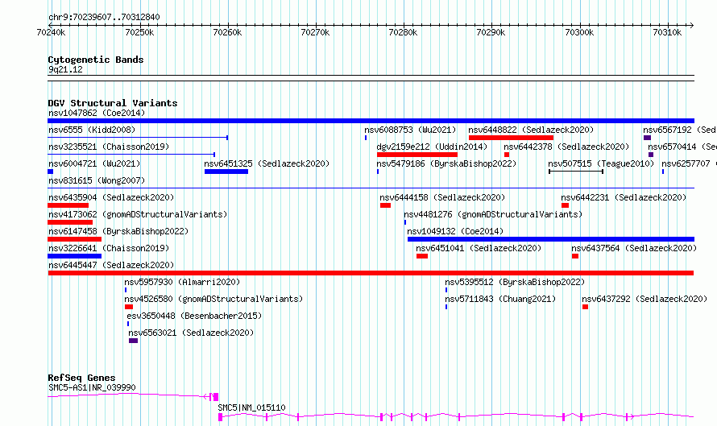Click the red bar under dgv2159e212
Viewport: 717px width, 426px height.
(x=417, y=155)
